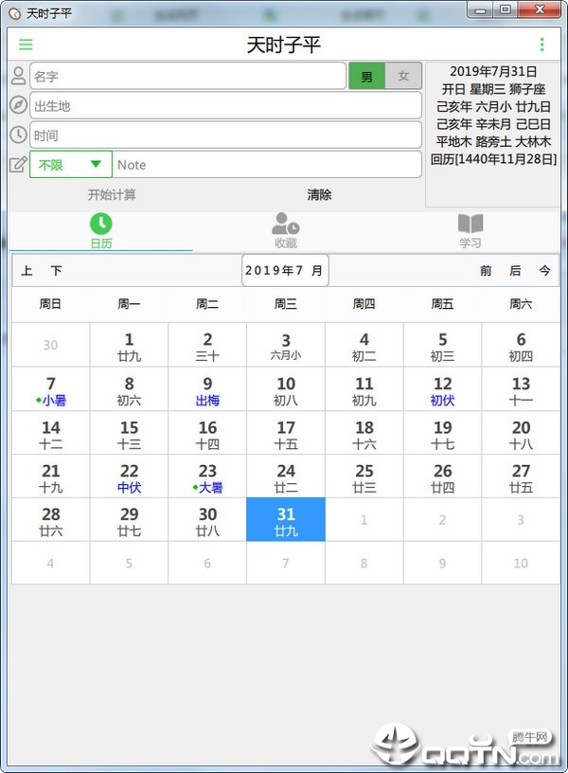Select greyed-out day 10 of next month
Image resolution: width=568 pixels, height=773 pixels.
[521, 563]
